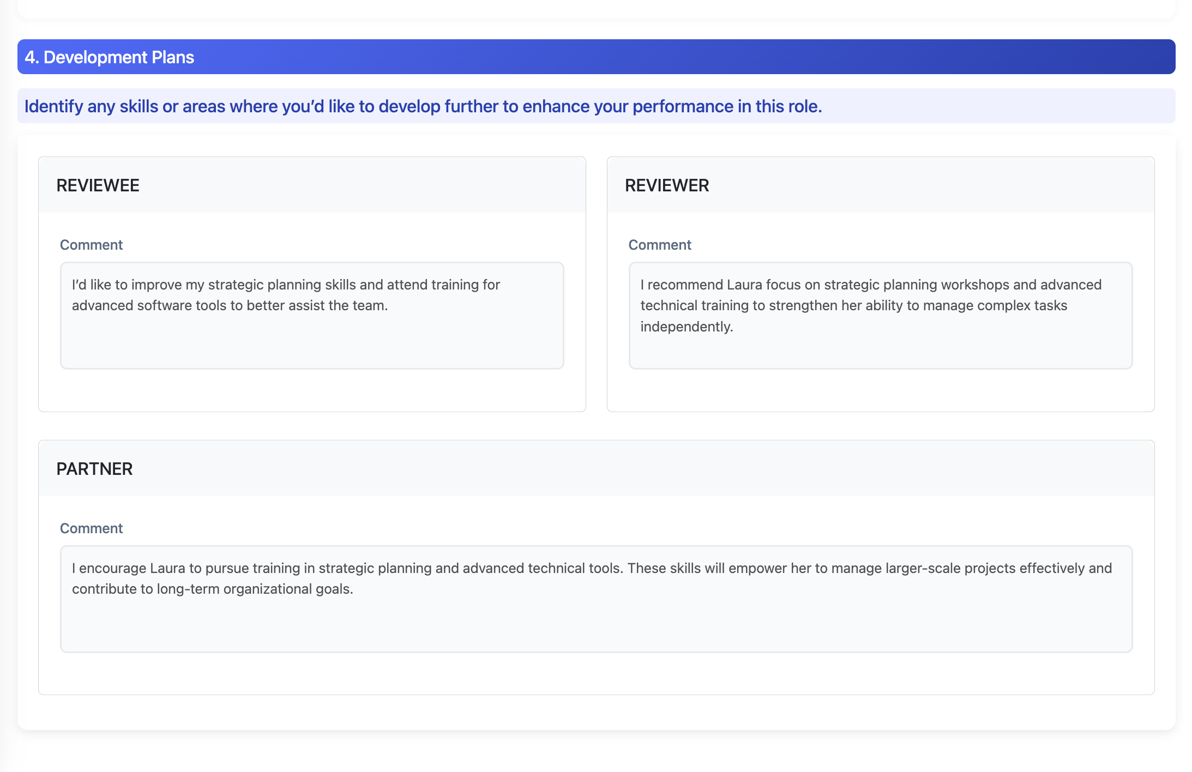Click the word 'independently.' in Reviewer comment
The height and width of the screenshot is (772, 1192).
tap(687, 327)
